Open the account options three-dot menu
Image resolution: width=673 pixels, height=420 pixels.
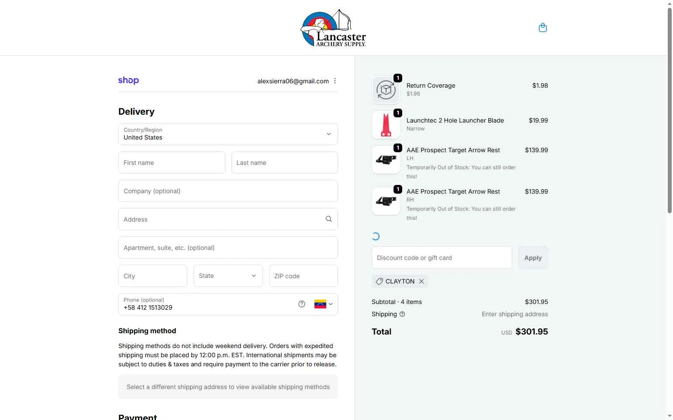click(x=335, y=81)
